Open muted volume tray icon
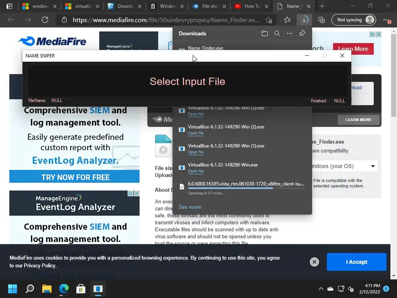Image resolution: width=397 pixels, height=298 pixels. [x=351, y=289]
